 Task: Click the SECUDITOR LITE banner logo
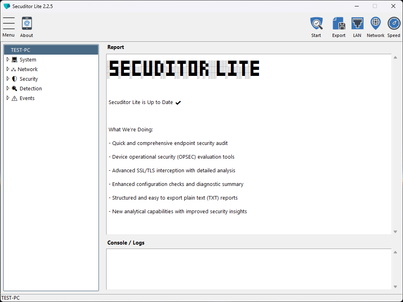[x=183, y=69]
